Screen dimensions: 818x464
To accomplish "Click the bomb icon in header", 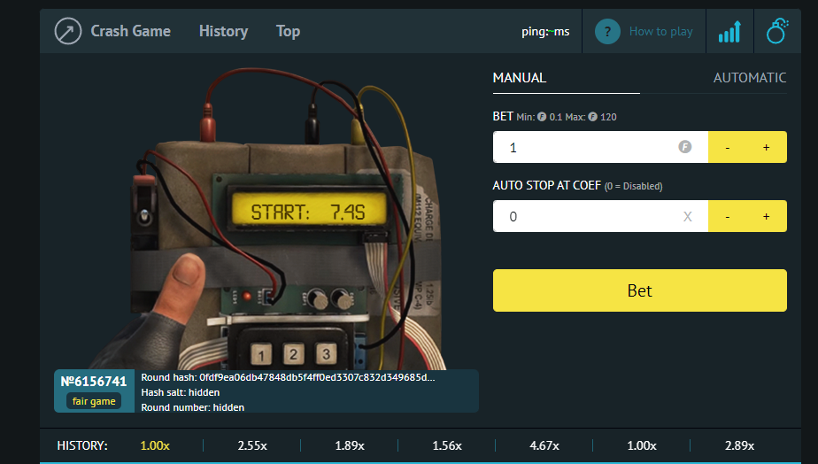I will (777, 32).
